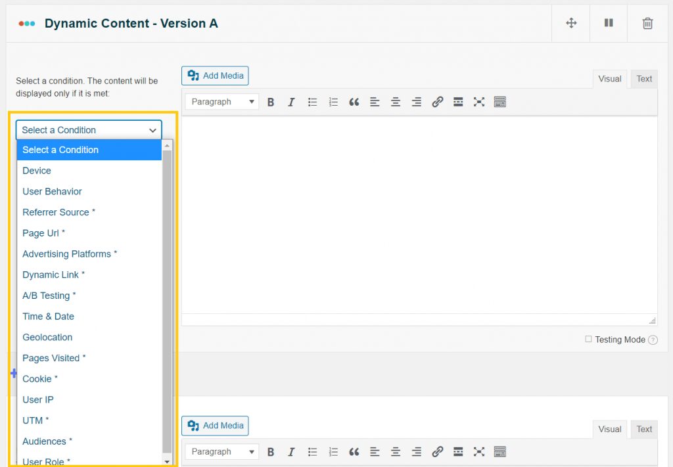Click the condition list scroll up arrow
Screen dimensions: 673x467
[x=167, y=146]
